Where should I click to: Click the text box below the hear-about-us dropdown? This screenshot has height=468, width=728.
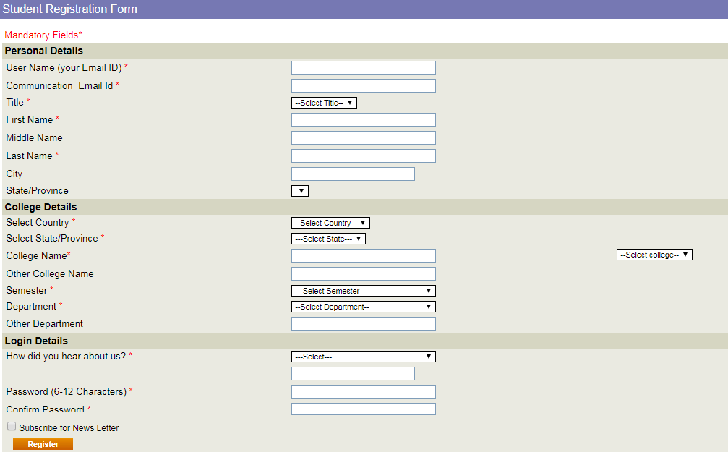coord(353,374)
